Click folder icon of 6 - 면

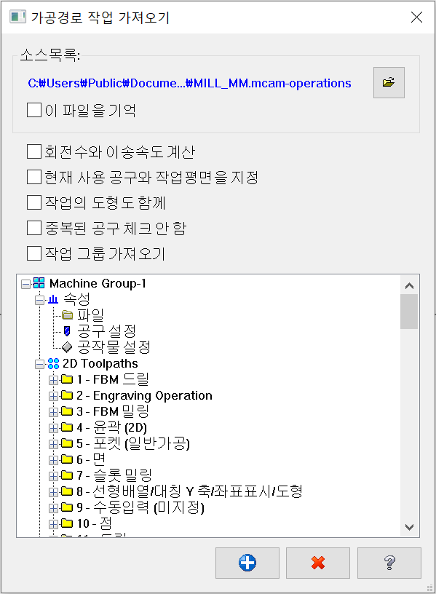pyautogui.click(x=67, y=459)
